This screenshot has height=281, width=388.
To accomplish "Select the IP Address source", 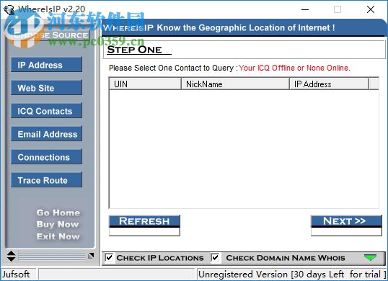I will [x=46, y=65].
